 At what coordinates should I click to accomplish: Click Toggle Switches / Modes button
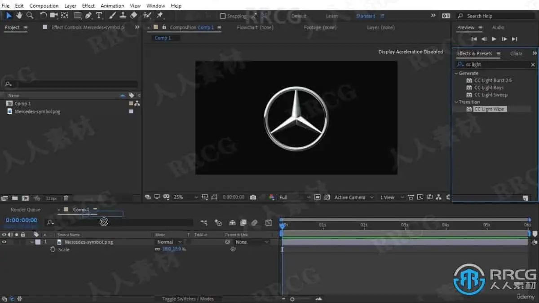point(188,299)
